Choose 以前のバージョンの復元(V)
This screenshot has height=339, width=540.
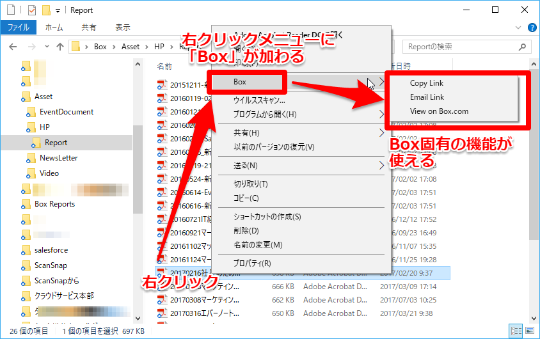point(274,147)
